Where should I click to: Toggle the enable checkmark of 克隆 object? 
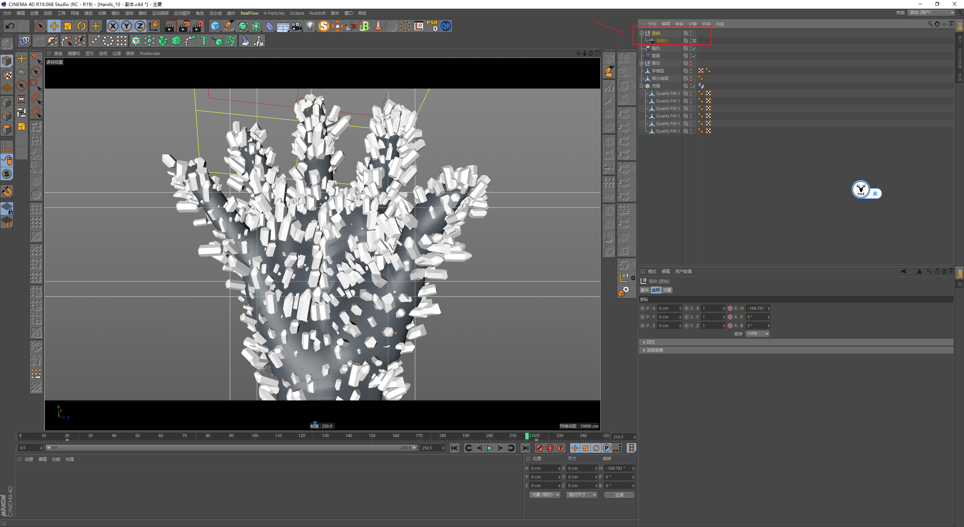tap(694, 86)
